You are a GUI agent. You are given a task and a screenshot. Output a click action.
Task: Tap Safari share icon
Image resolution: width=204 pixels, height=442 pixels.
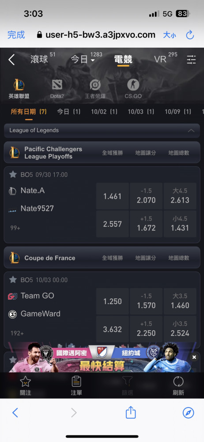coord(130,413)
